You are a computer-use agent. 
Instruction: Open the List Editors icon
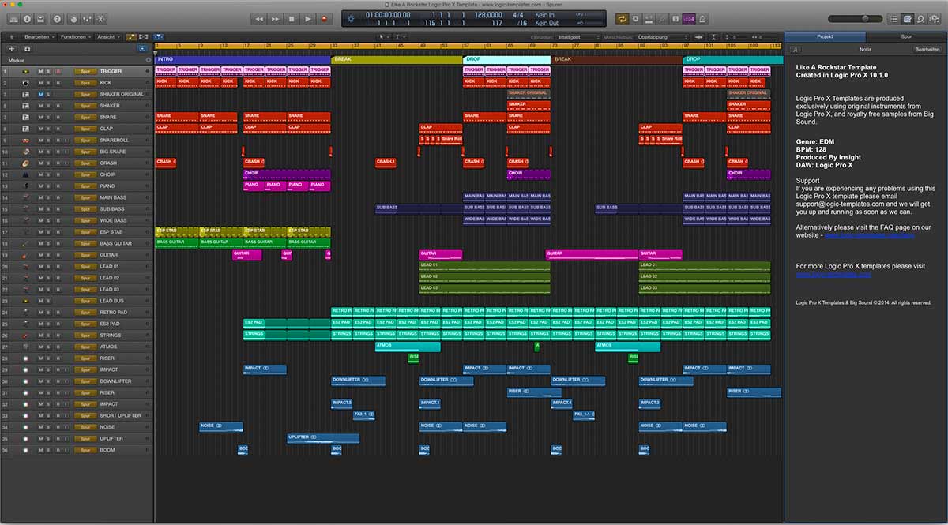tap(894, 19)
